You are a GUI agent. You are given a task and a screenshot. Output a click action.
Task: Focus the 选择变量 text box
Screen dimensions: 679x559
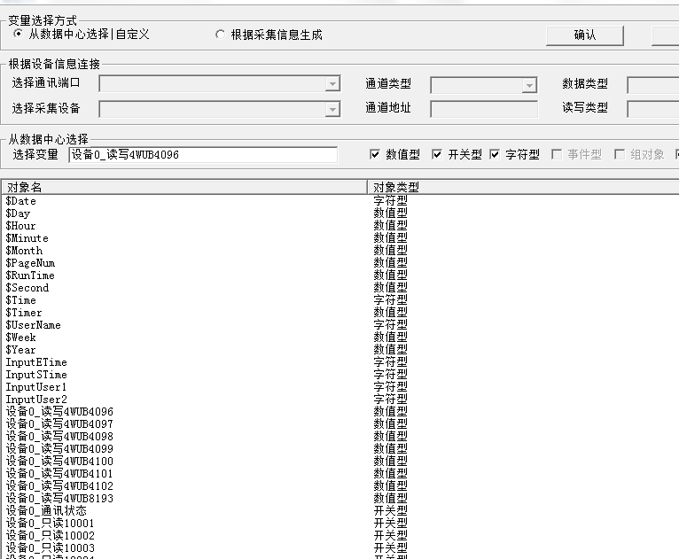click(x=202, y=155)
